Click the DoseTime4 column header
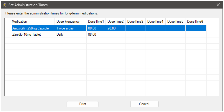Viewport: 224px width, 112px height. (x=156, y=22)
